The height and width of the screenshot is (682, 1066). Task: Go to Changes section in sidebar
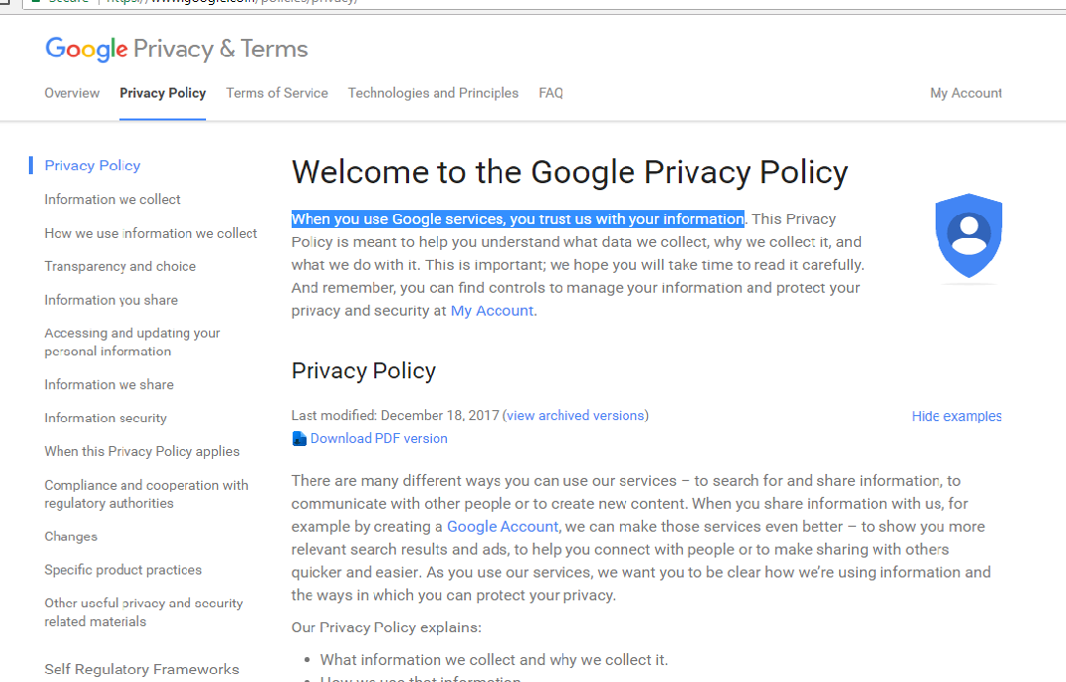click(71, 537)
